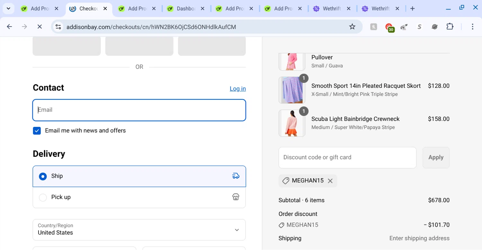Click the Pullover product thumbnail
Screen dimensions: 482x250
coord(292,62)
